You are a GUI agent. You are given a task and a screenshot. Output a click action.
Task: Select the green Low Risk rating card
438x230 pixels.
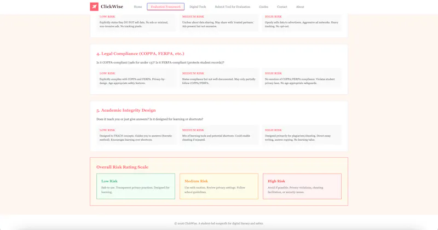pyautogui.click(x=136, y=186)
